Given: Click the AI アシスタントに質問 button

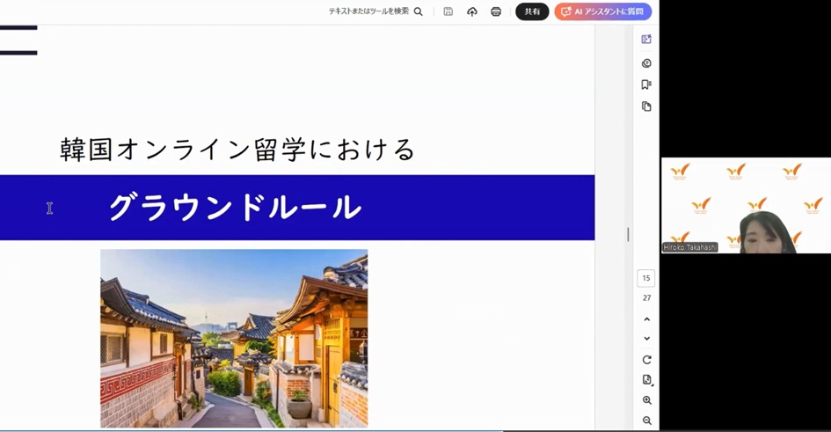Looking at the screenshot, I should point(602,11).
